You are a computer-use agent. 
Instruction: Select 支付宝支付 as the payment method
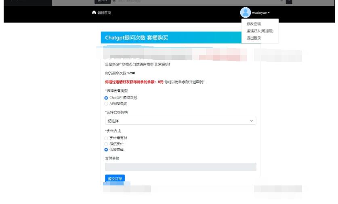tap(106, 138)
